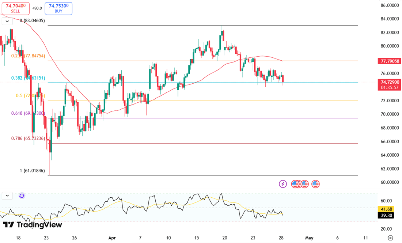Click the TradingView logo
Screen dimensions: 402x243
click(32, 225)
